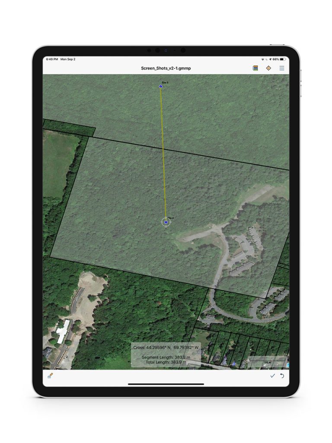Confirm measurement with the checkmark icon
332x443 pixels.
pos(272,376)
